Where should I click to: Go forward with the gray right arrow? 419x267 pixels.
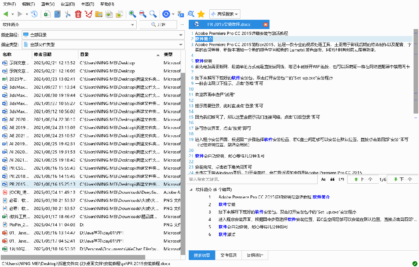pos(20,14)
